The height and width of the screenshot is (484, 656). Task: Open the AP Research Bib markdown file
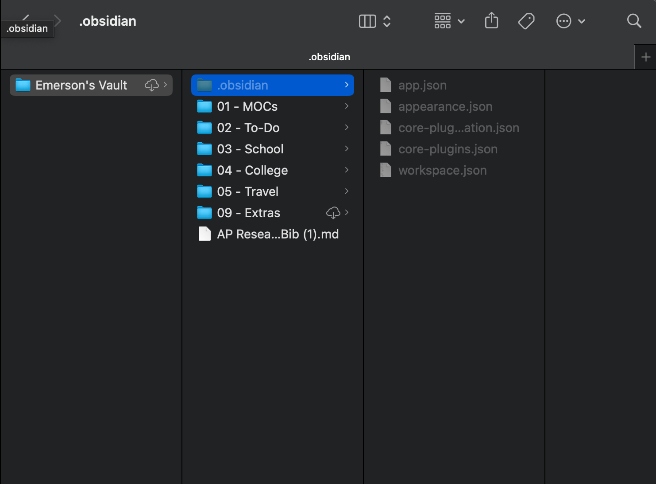click(278, 234)
